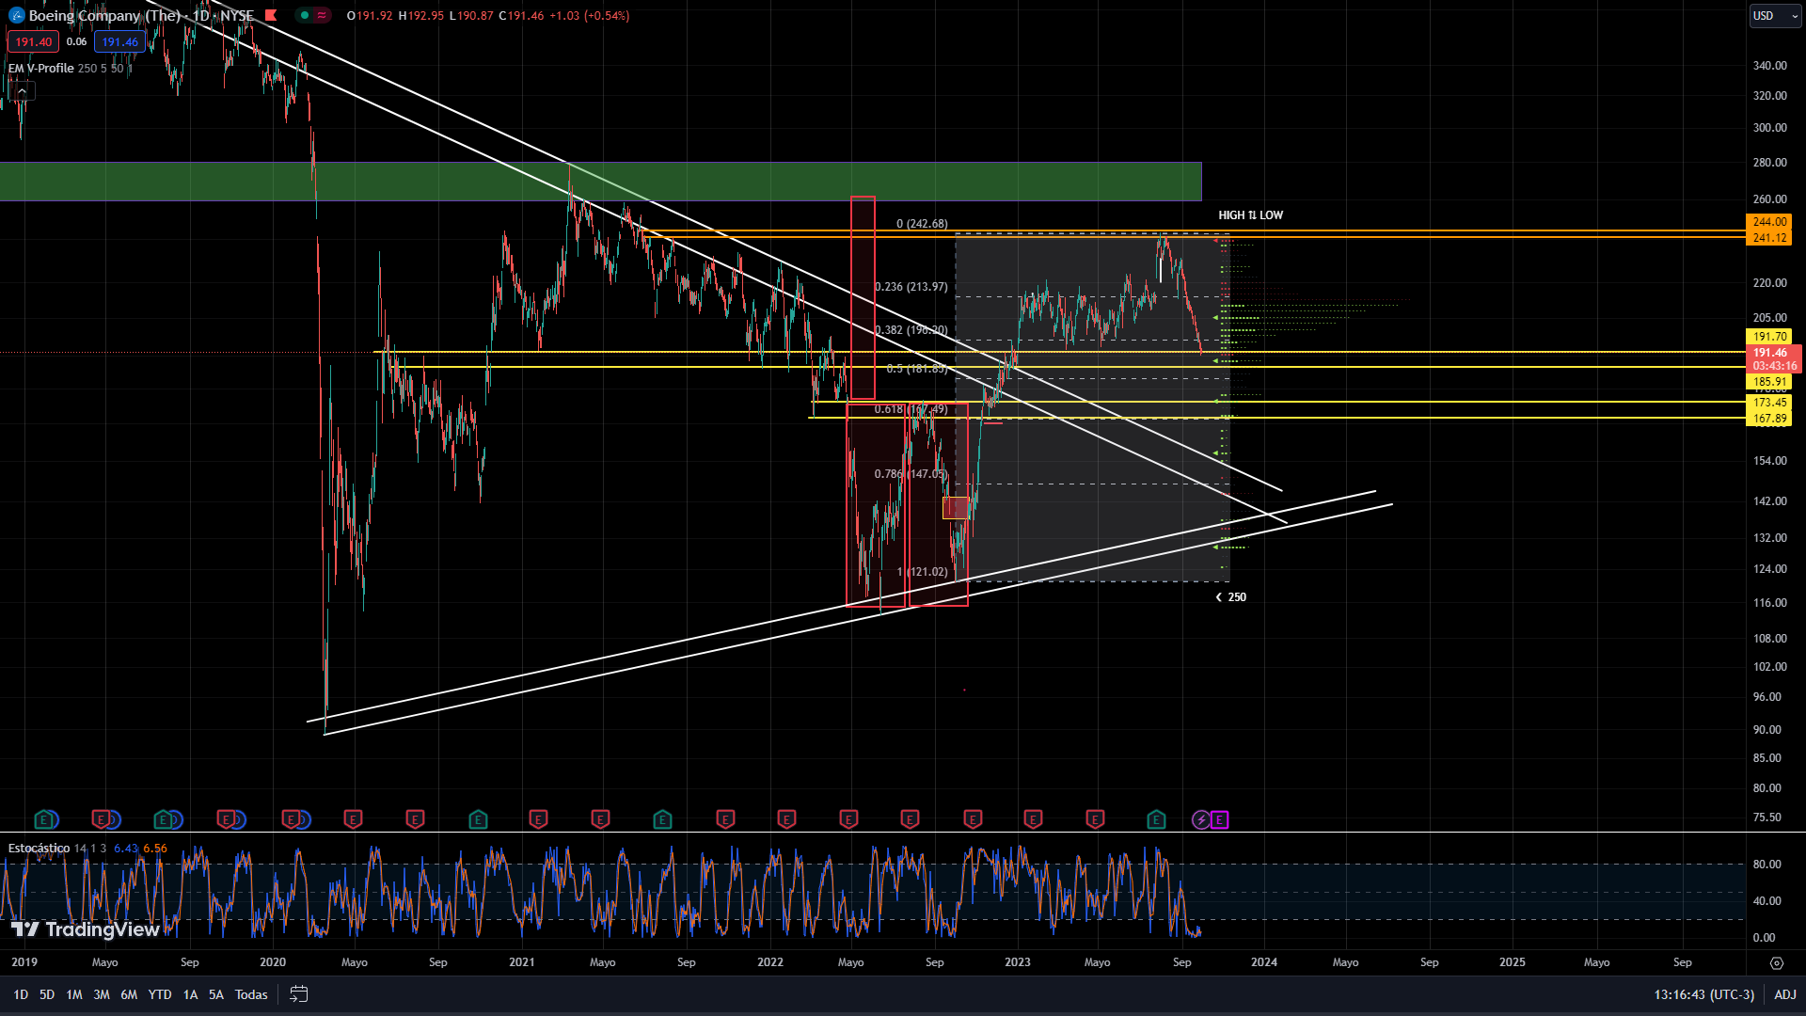This screenshot has width=1806, height=1016.
Task: Select the 1M time range
Action: 74,994
